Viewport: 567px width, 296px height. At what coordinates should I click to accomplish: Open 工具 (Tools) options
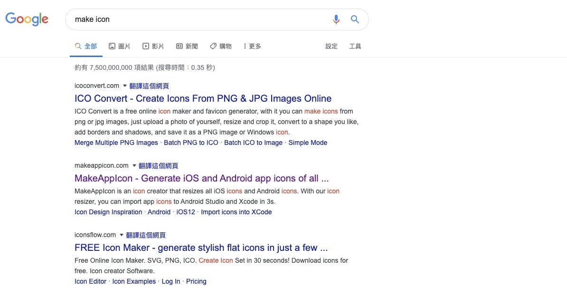pos(355,46)
